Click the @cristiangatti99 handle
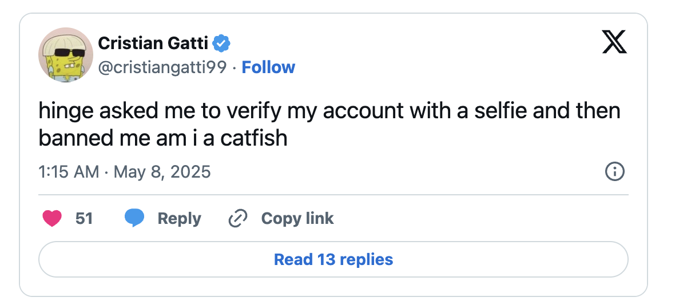The width and height of the screenshot is (699, 305). click(x=162, y=67)
